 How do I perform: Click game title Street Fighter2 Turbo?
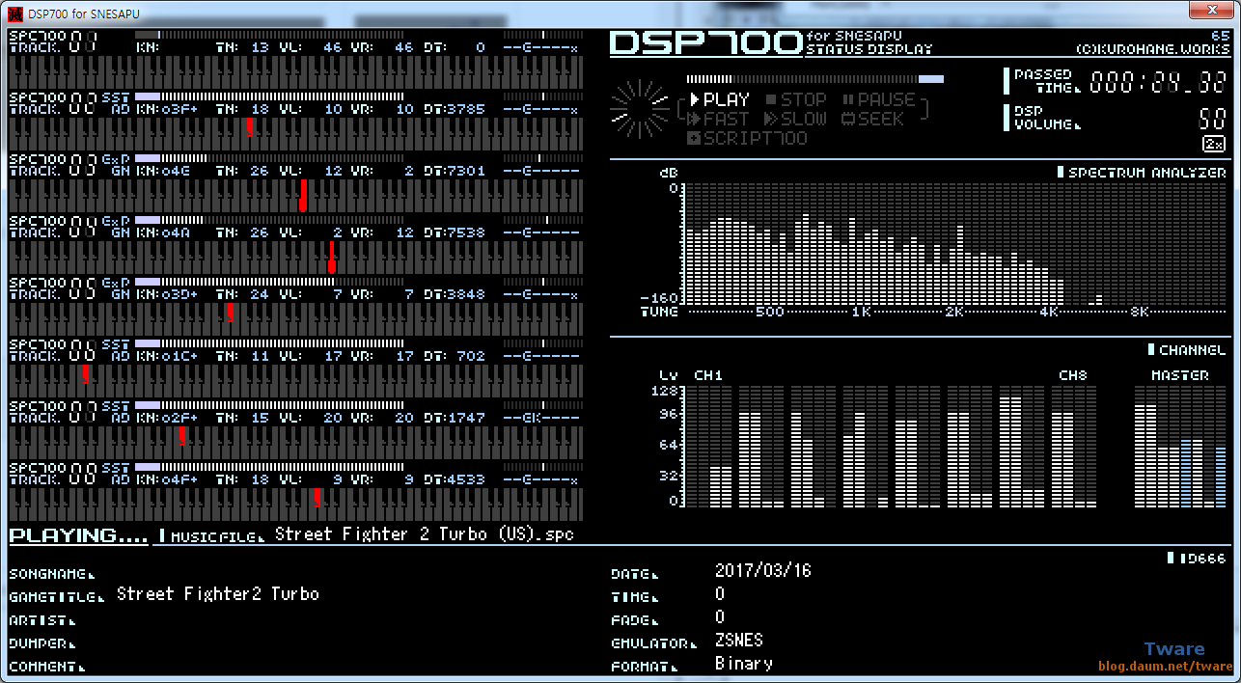pos(218,594)
